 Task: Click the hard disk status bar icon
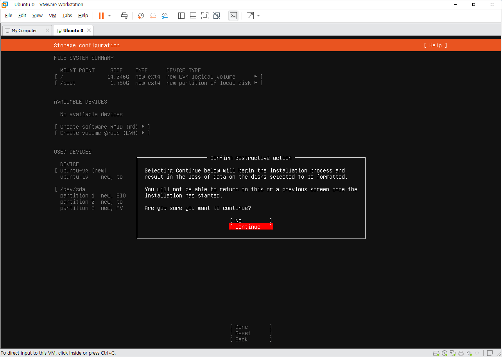pyautogui.click(x=436, y=353)
